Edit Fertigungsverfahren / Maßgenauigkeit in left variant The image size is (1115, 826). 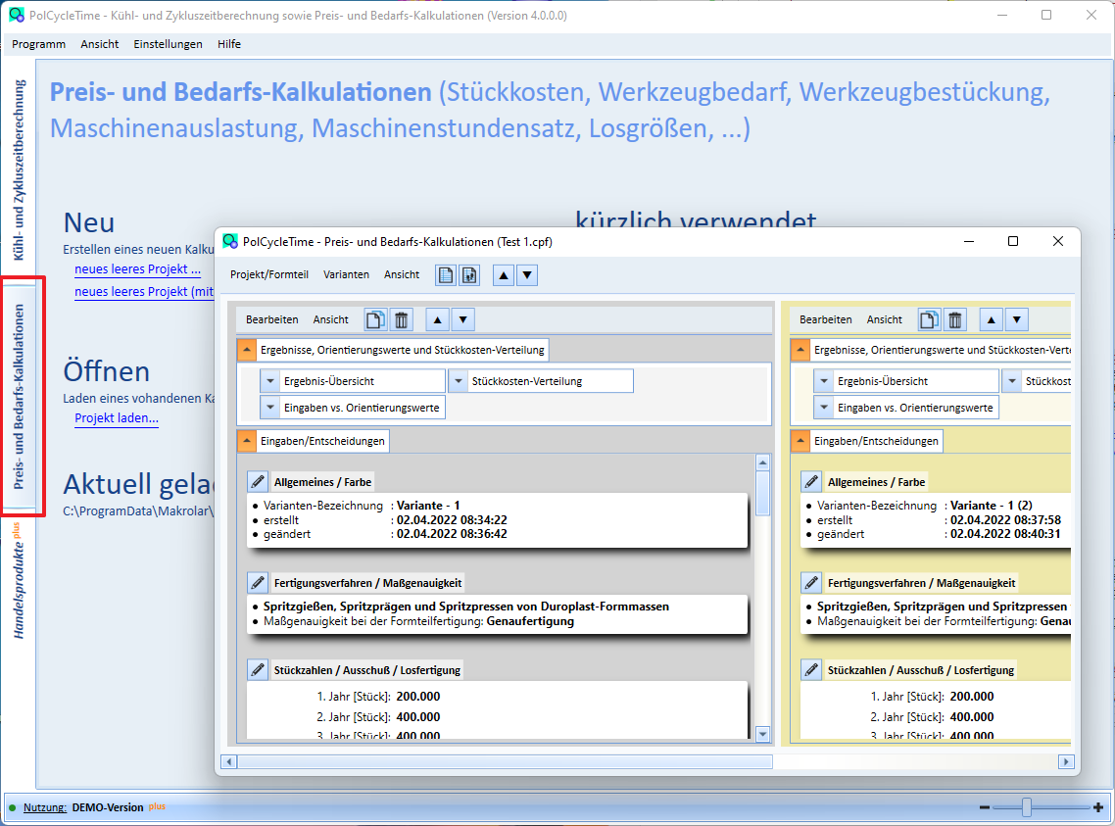click(x=258, y=583)
